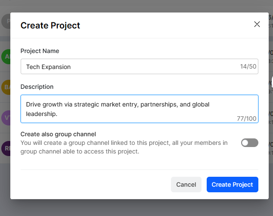Click the yellow avatar behind the dialog
Viewport: 273px width, 216px height.
6,87
